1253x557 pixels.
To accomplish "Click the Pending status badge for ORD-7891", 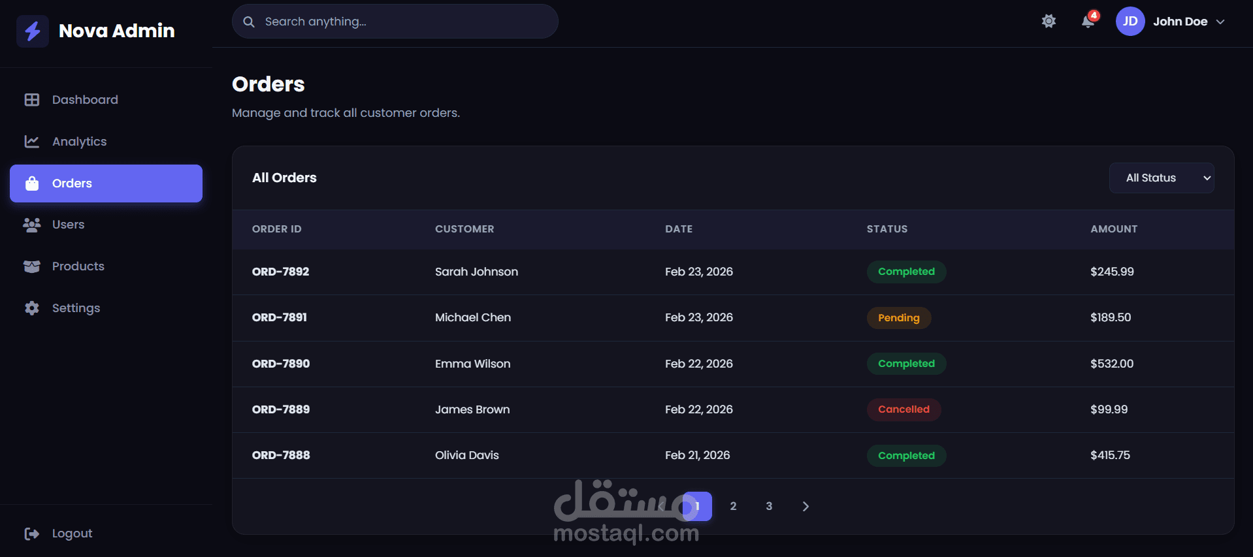I will coord(898,318).
